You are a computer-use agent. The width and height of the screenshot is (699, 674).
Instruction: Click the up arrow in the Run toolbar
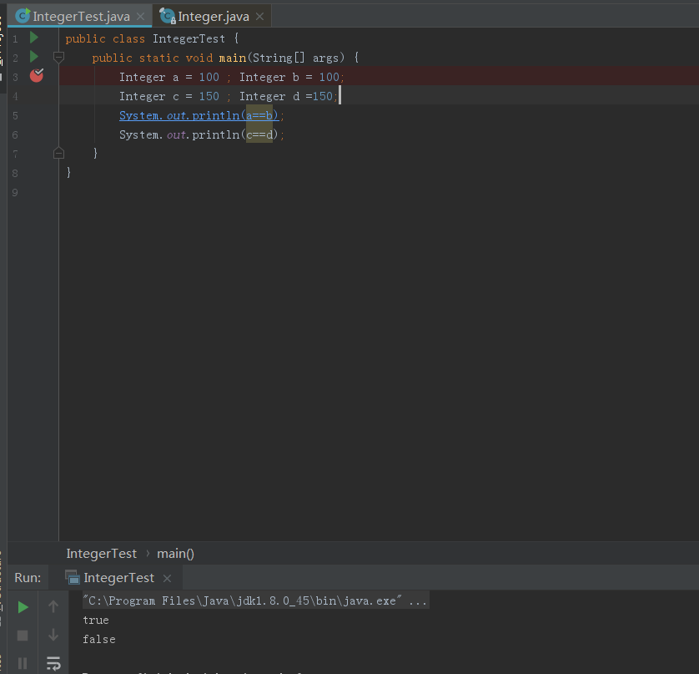pyautogui.click(x=53, y=606)
